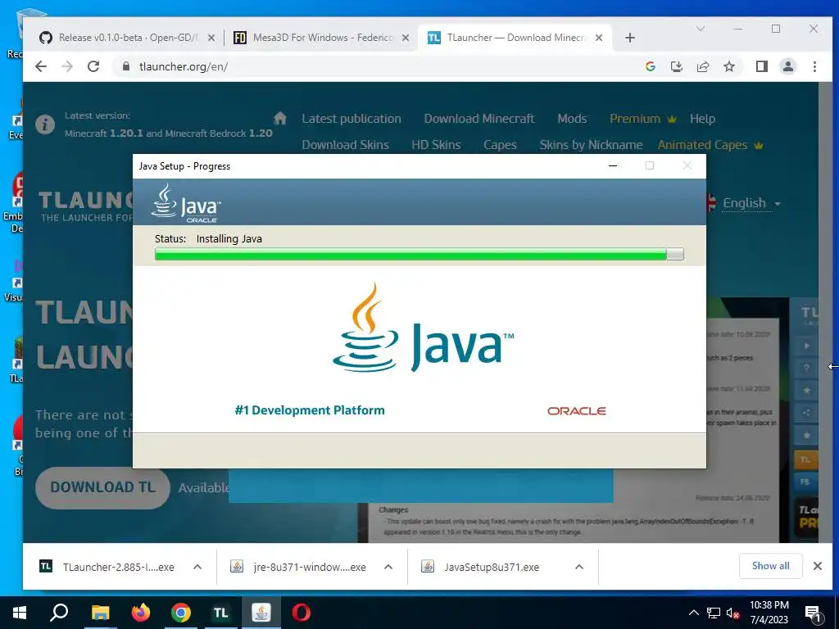
Task: Open the Help link
Action: tap(702, 119)
